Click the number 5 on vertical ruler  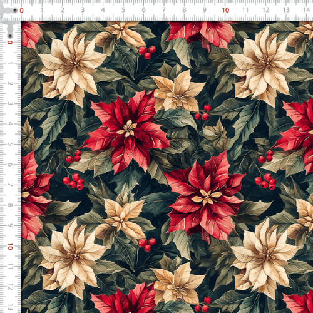coord(10,144)
